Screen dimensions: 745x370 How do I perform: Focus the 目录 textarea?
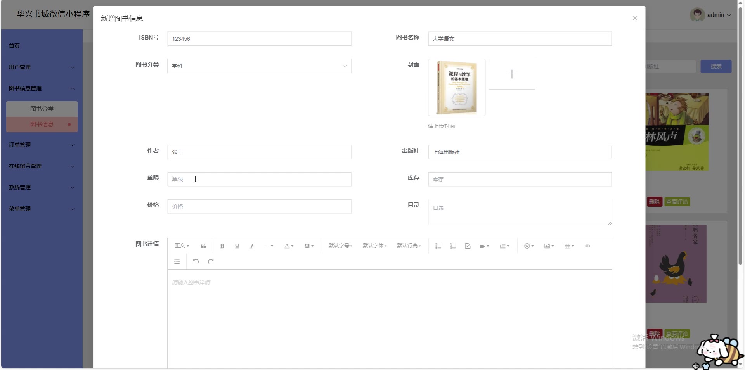pyautogui.click(x=520, y=212)
